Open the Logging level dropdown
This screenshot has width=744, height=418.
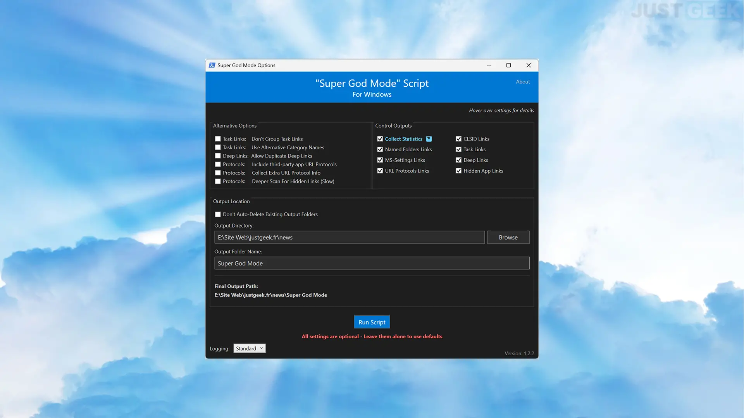(x=250, y=348)
